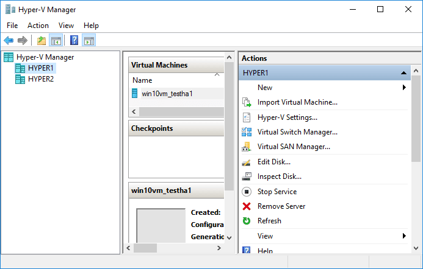Click the Actions pane scroll down arrow
Screen dimensions: 423x269
(x=416, y=248)
